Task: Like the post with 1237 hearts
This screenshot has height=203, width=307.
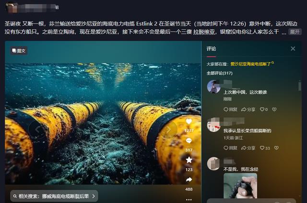Action: click(189, 122)
